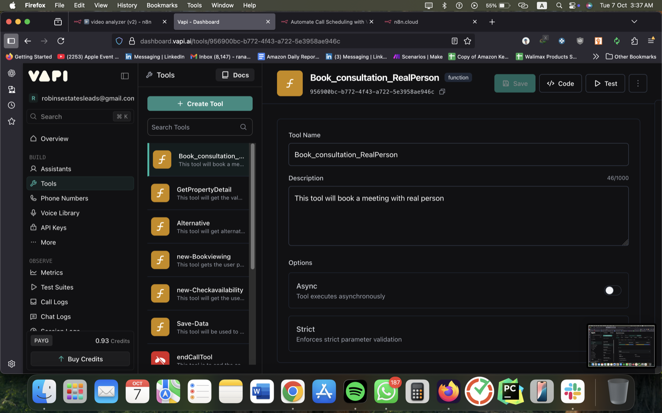Open the three-dot more options menu
Screen dimensions: 662x413
point(638,83)
